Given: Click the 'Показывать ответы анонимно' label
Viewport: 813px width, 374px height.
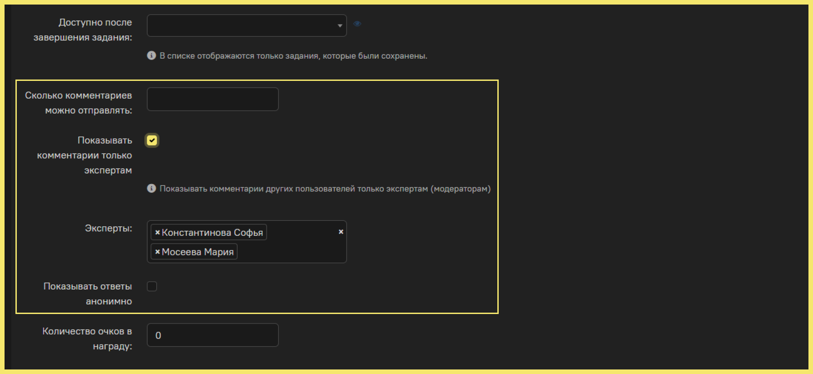Looking at the screenshot, I should coord(88,294).
